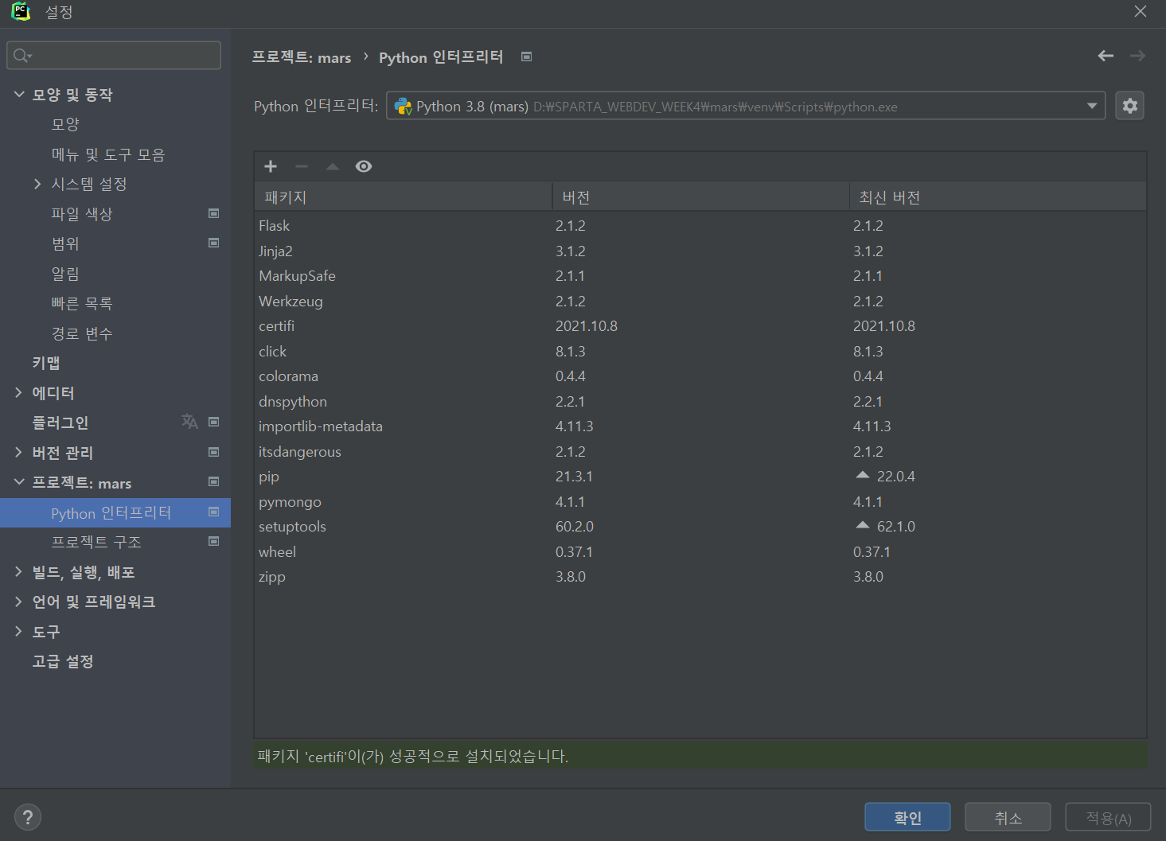Click the back navigation arrow
1166x841 pixels.
click(x=1106, y=56)
